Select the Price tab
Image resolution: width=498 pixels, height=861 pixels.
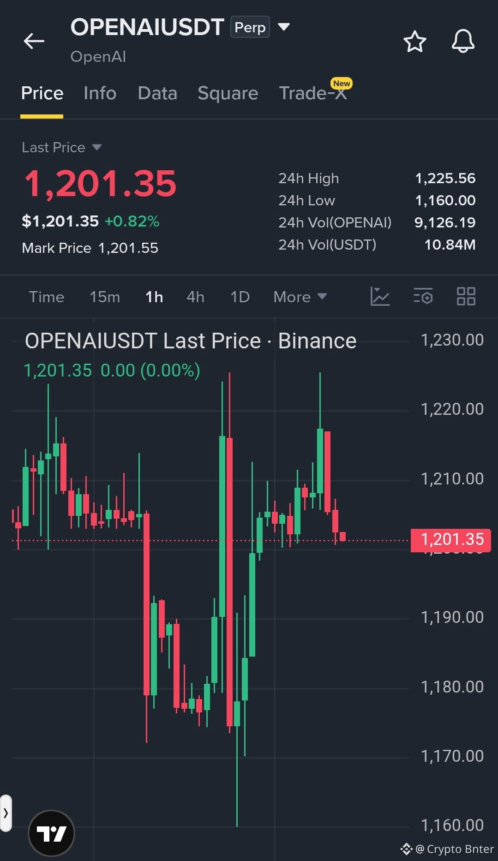(x=42, y=93)
